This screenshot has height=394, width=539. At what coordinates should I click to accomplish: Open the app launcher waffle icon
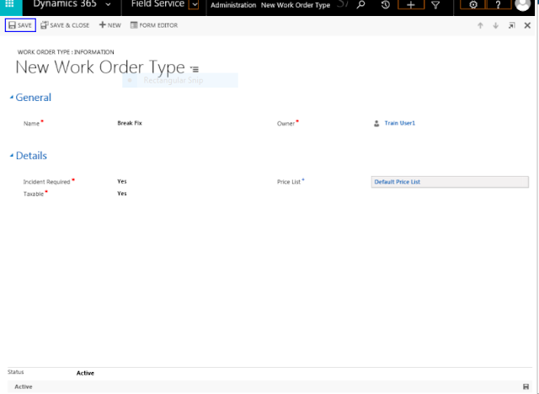[x=9, y=3]
